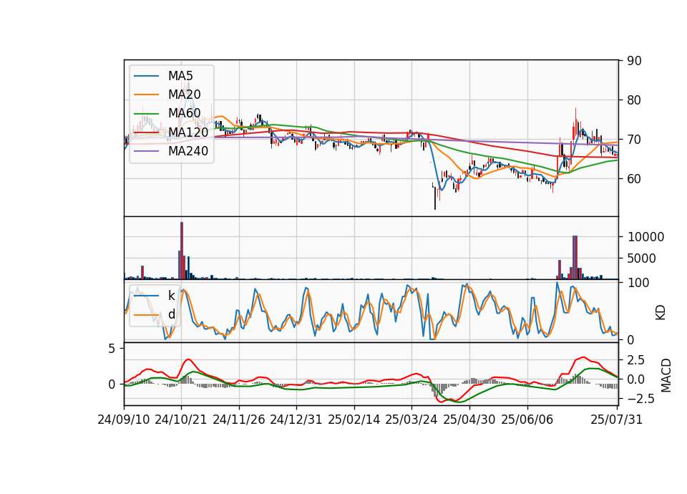Click the 90 price axis label
The width and height of the screenshot is (687, 494).
pos(634,61)
